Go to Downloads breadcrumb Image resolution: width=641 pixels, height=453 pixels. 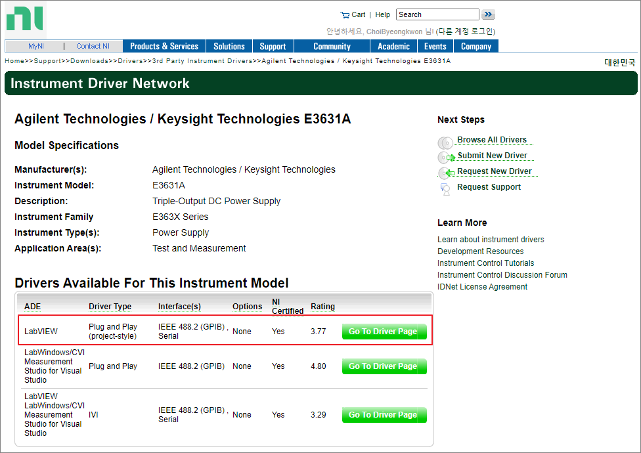tap(89, 61)
